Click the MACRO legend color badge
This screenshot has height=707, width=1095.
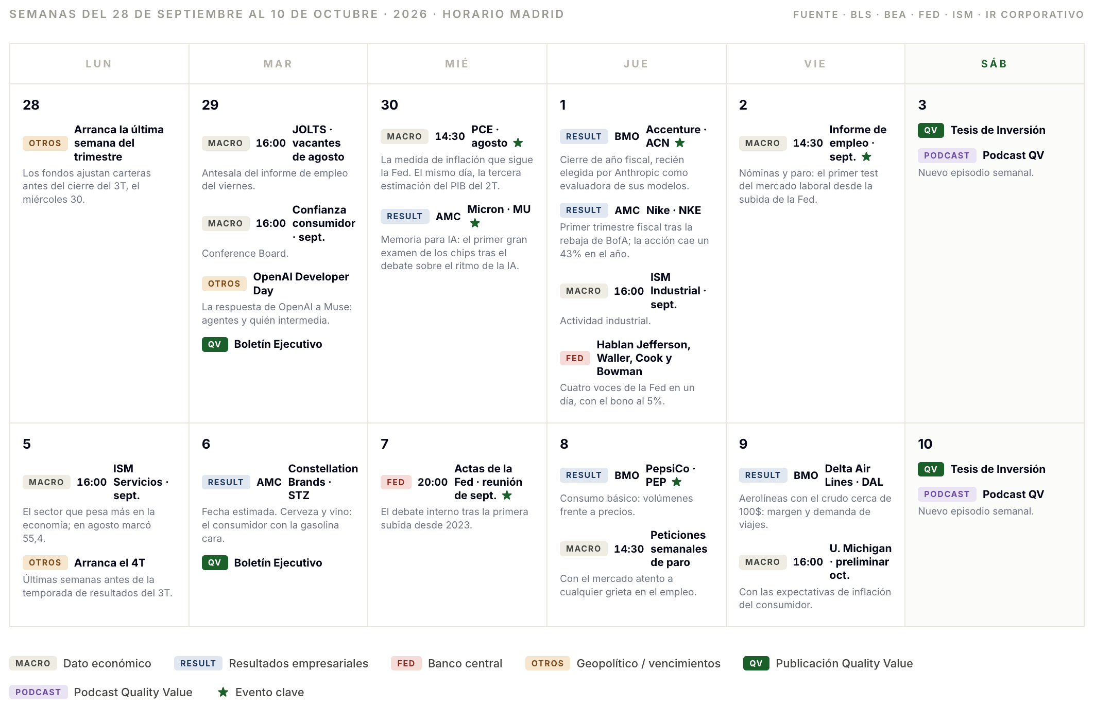[33, 663]
